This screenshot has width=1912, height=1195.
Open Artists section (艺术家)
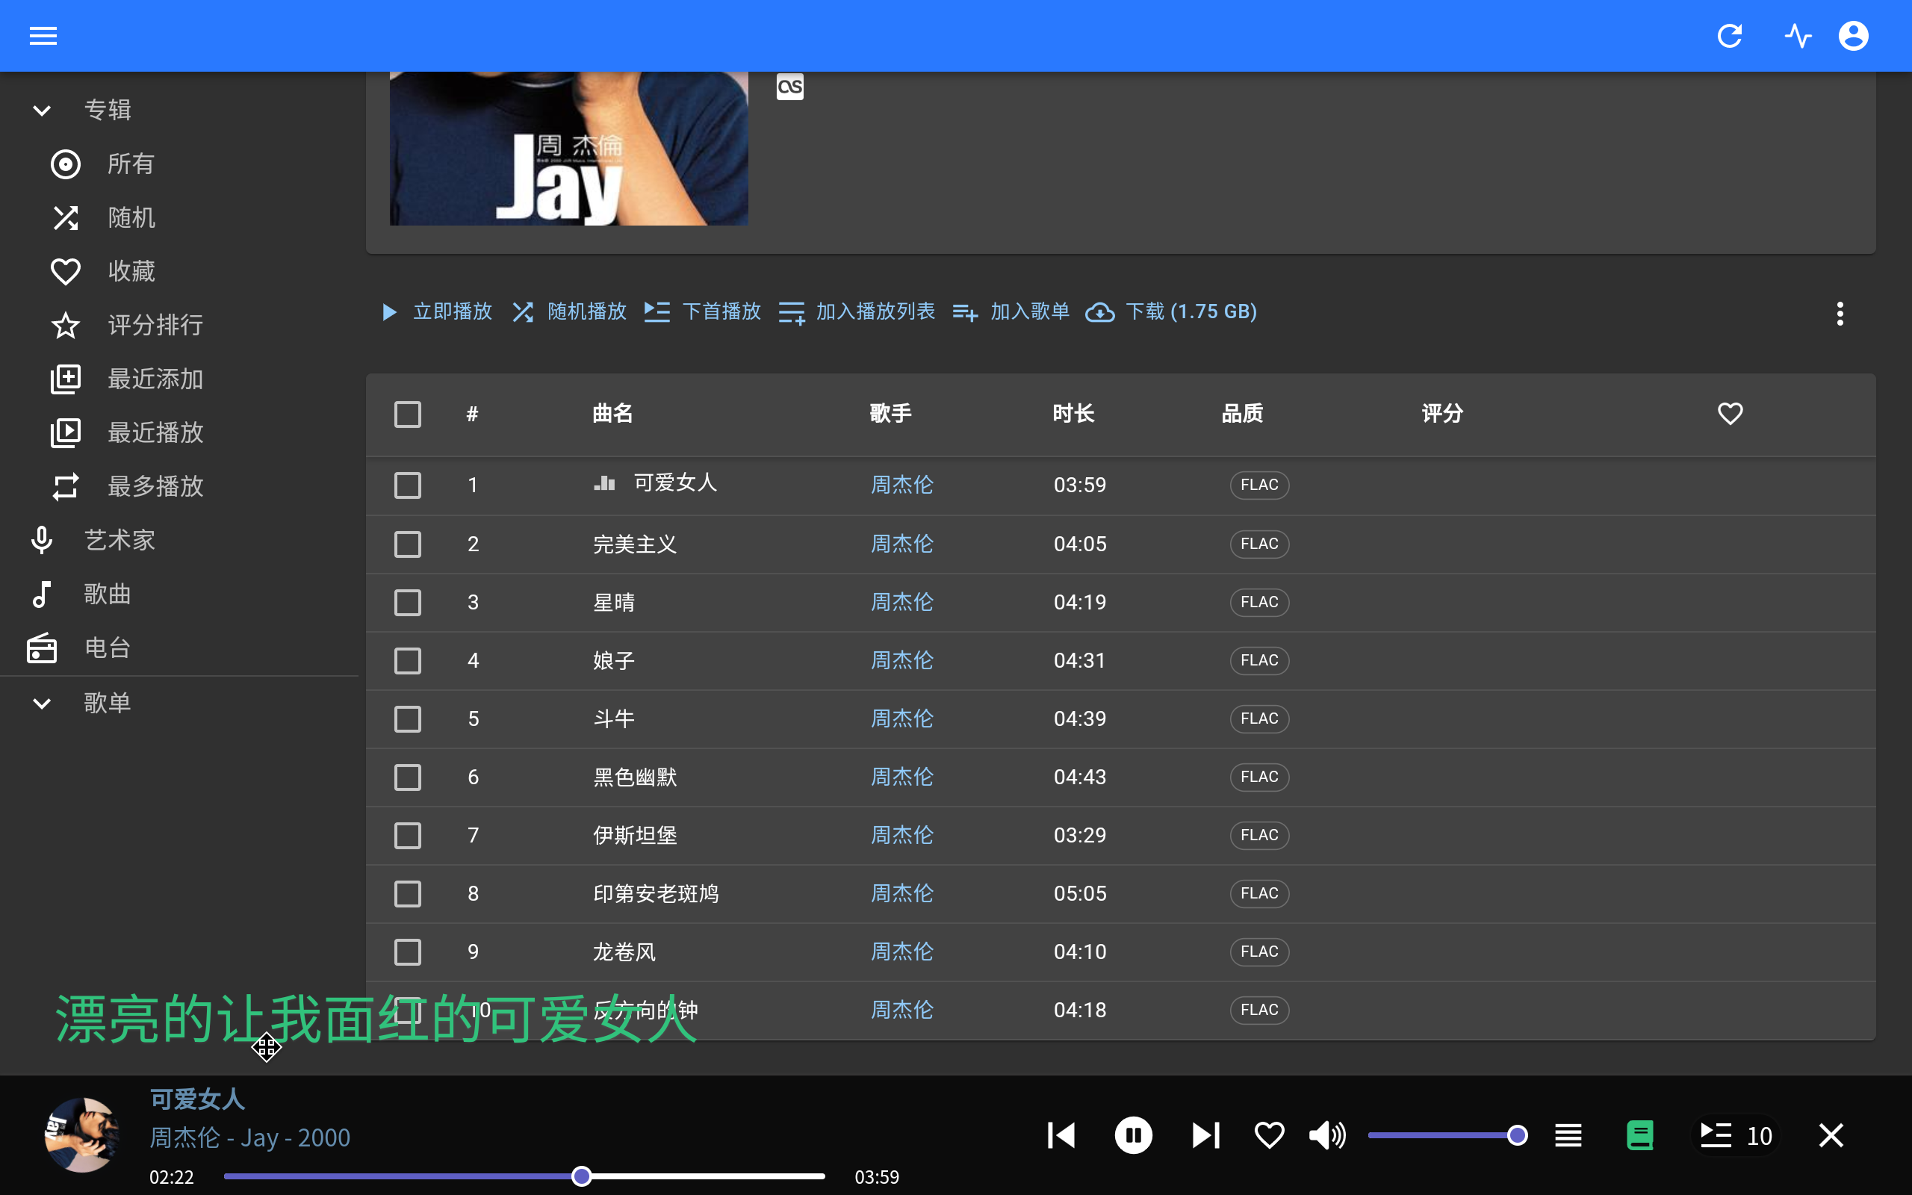coord(179,540)
